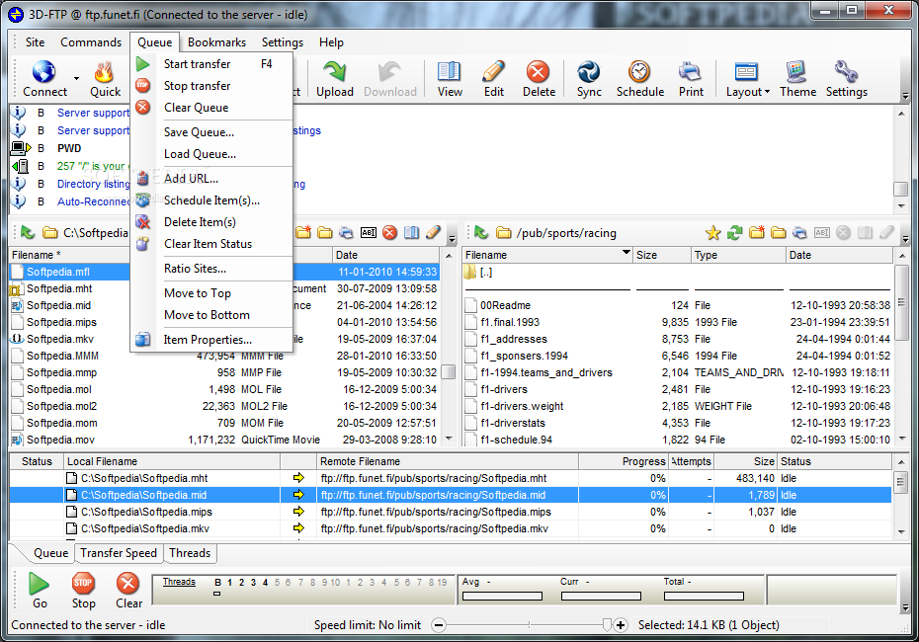The height and width of the screenshot is (642, 919).
Task: Click the Quick connect flame icon
Action: 105,72
